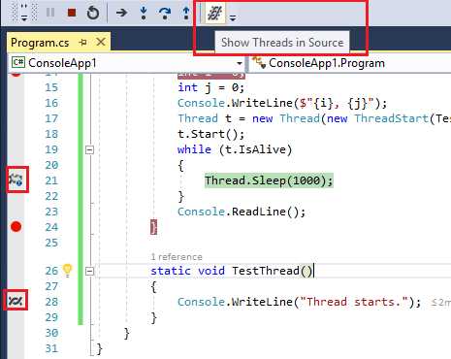Open the lightbulb quick actions on line 26
Screen dimensions: 451x359
67,271
